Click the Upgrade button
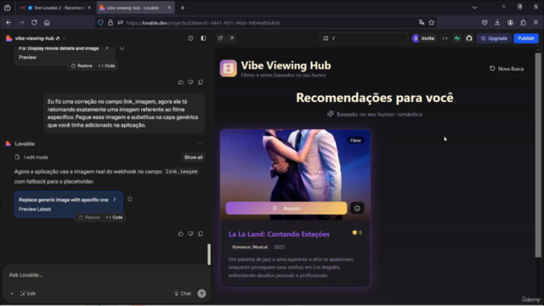This screenshot has width=544, height=306. [494, 38]
